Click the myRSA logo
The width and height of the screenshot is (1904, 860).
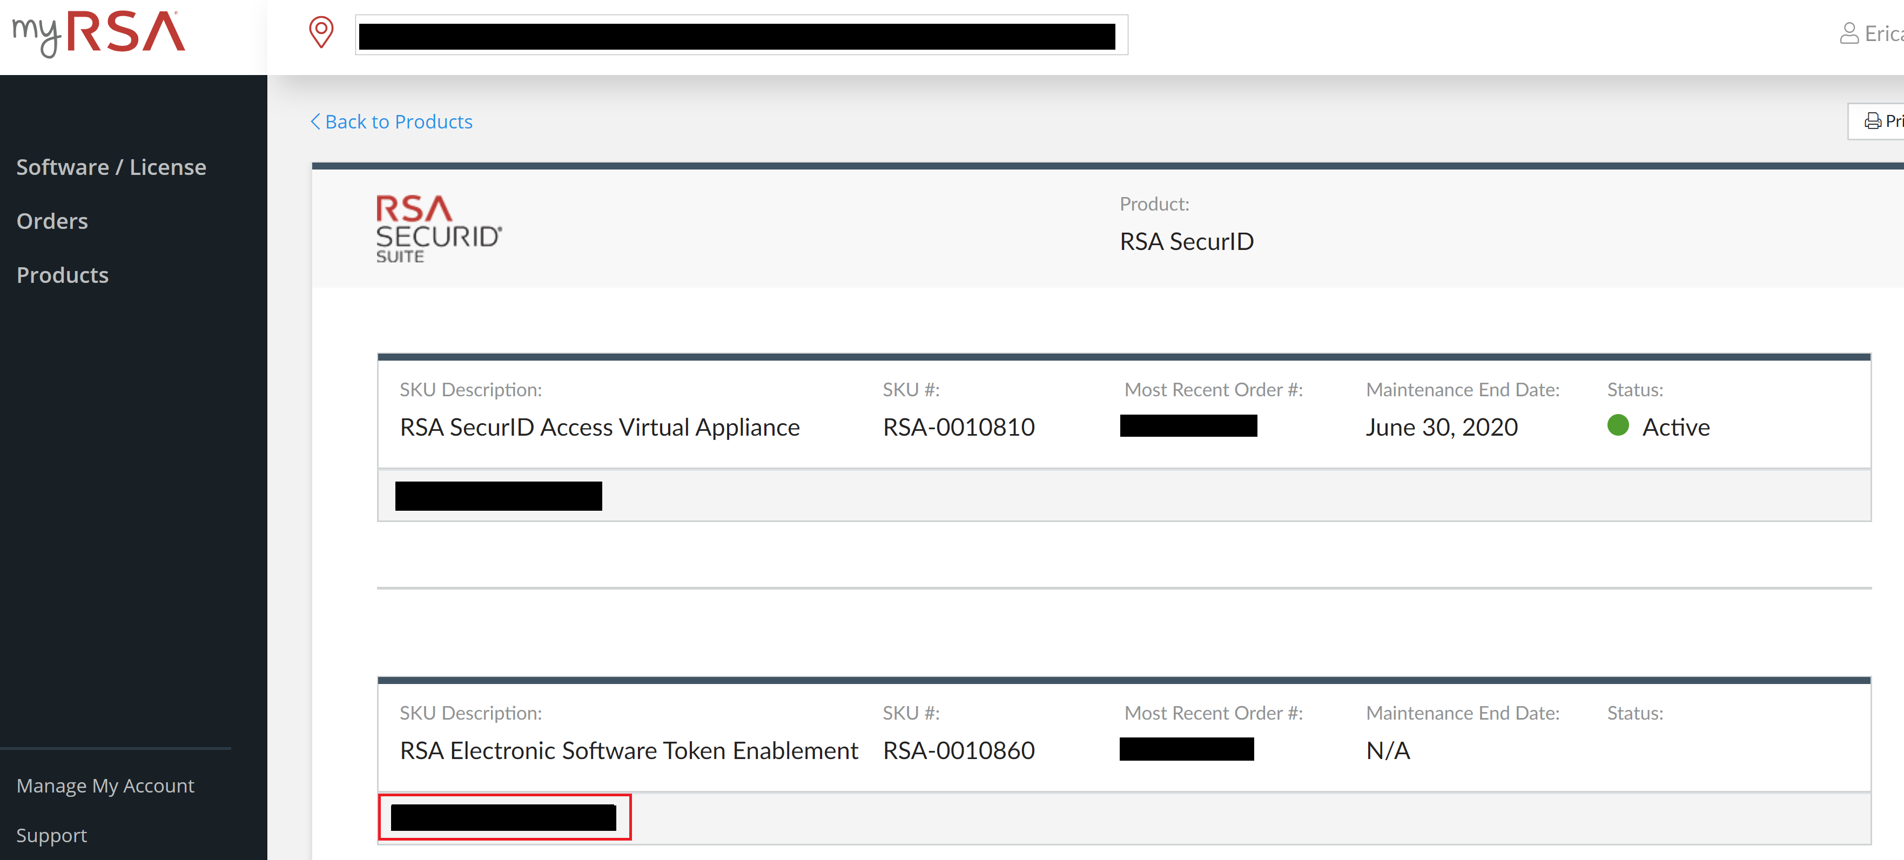[99, 33]
